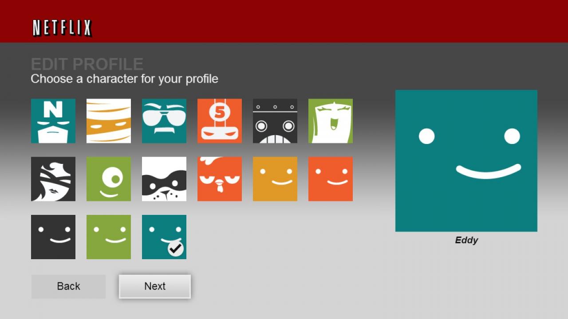This screenshot has width=568, height=319.
Task: Select the teal superhero avatar with letter N
Action: click(53, 121)
